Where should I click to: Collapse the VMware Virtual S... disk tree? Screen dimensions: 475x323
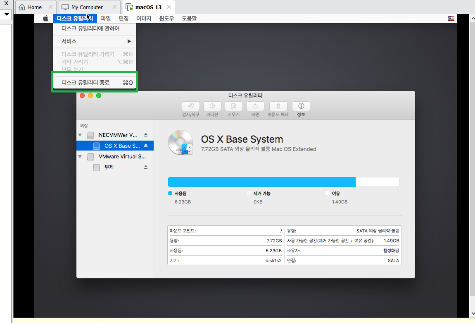pos(80,156)
